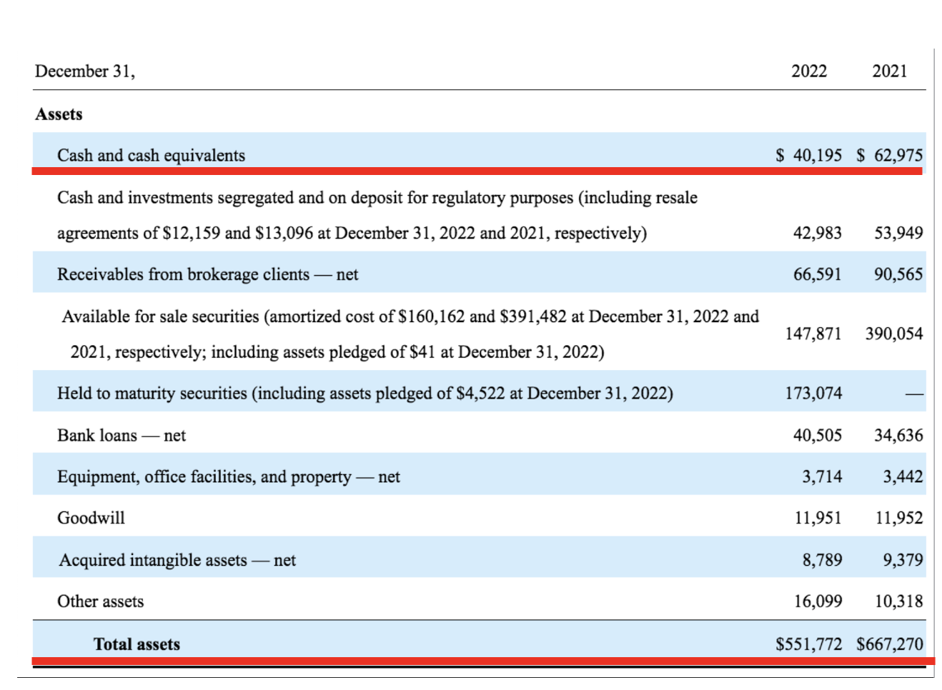Click 'Cash and investments segregated' description line
This screenshot has width=942, height=690.
[377, 198]
